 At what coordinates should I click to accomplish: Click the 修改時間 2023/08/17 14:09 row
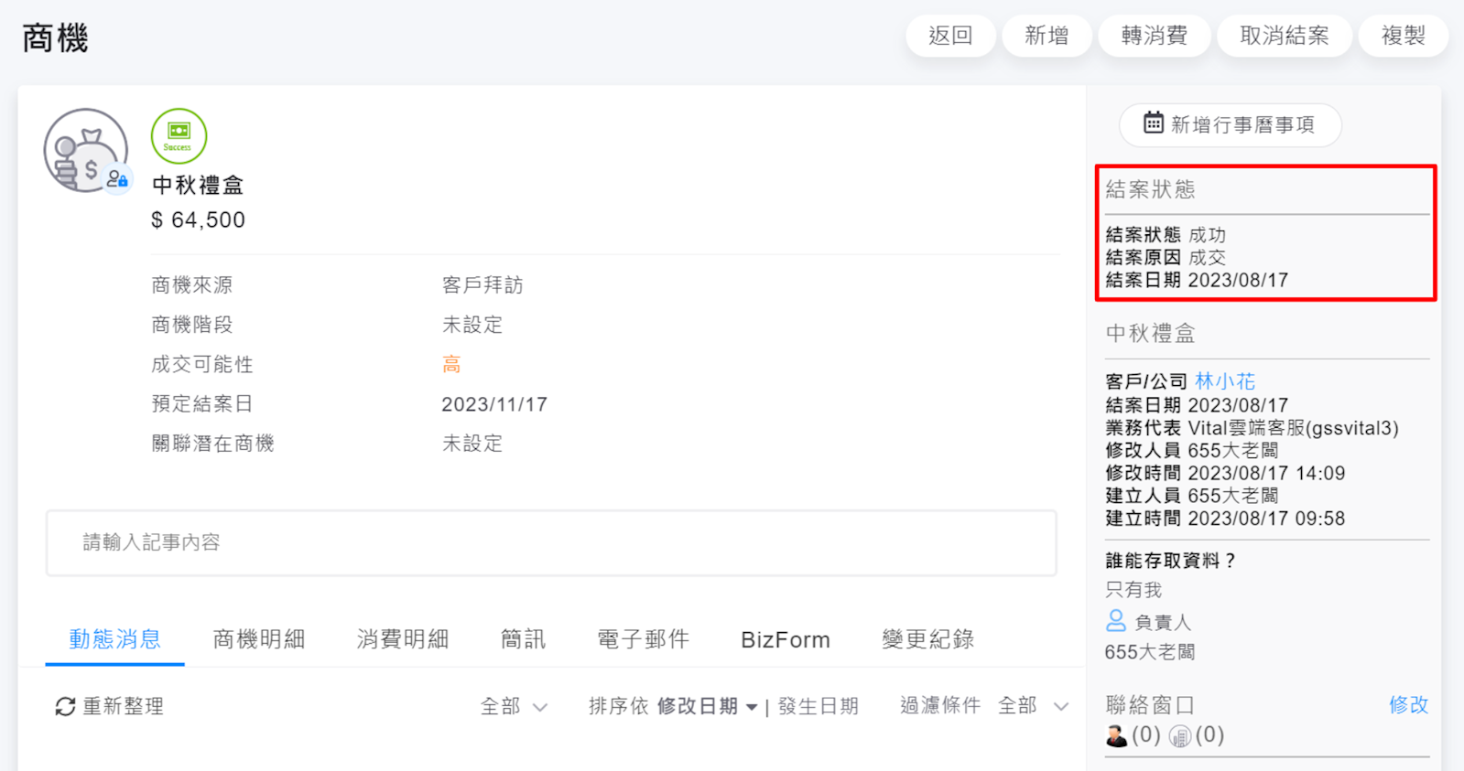tap(1225, 473)
